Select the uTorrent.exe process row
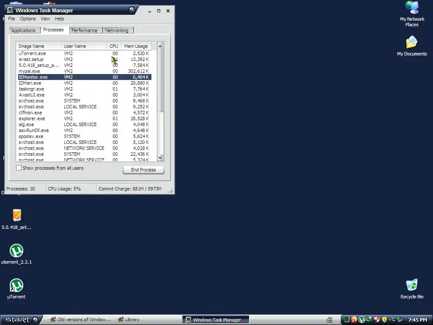Screen dimensions: 433x325 pos(85,53)
